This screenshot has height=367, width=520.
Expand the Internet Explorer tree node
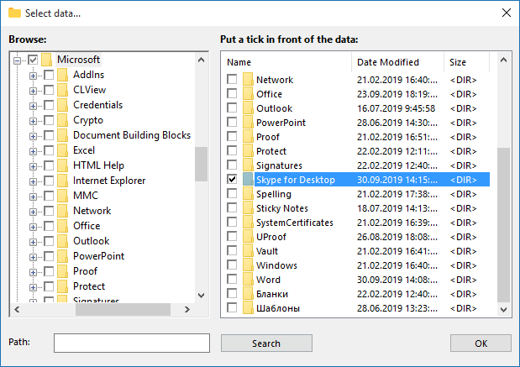tap(33, 181)
